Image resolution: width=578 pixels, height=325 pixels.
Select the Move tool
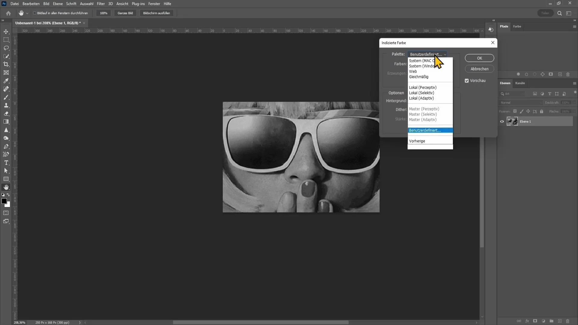pyautogui.click(x=6, y=32)
